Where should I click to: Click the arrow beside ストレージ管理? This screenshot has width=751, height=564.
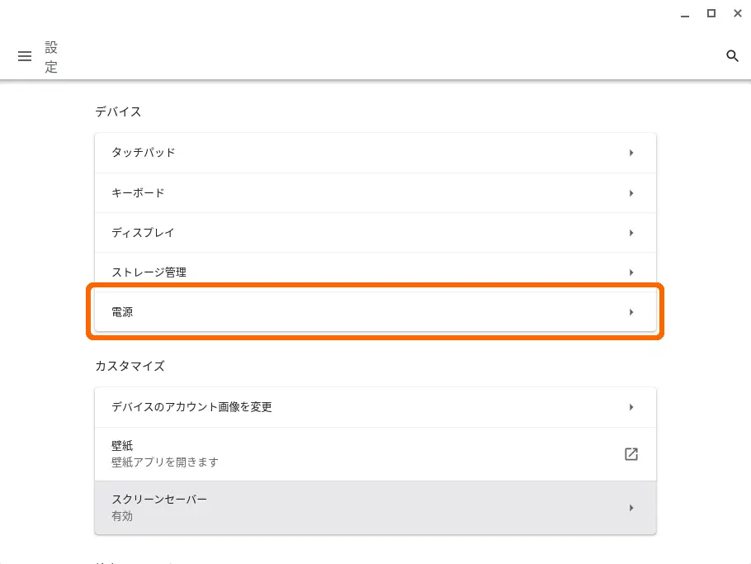pyautogui.click(x=631, y=273)
